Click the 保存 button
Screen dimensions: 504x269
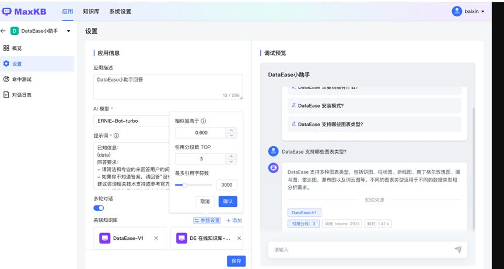[x=236, y=261]
